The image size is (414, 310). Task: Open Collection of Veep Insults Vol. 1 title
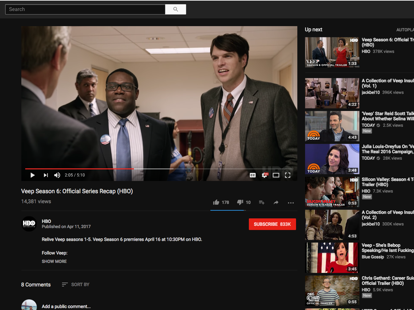387,83
